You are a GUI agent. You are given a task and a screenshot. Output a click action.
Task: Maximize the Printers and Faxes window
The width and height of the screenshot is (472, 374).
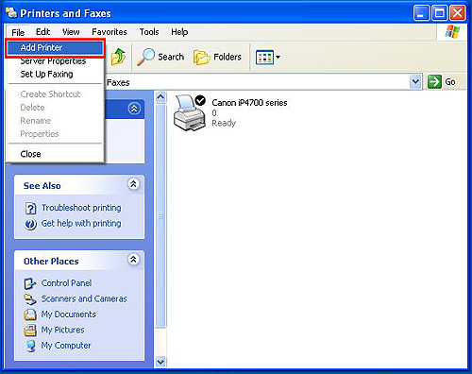(x=439, y=13)
